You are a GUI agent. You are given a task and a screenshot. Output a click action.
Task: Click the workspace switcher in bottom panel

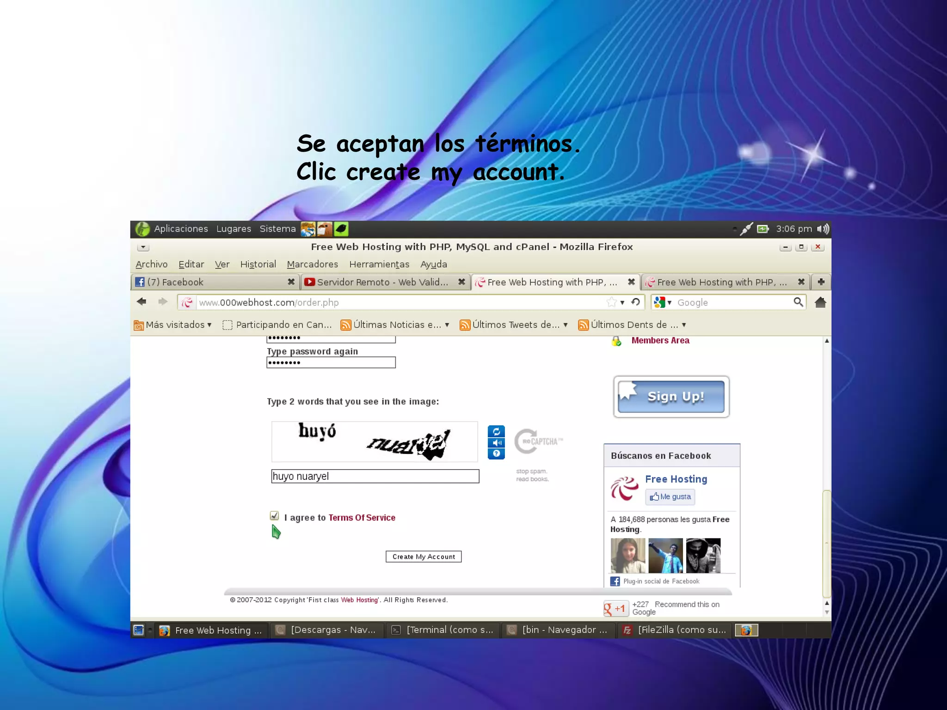[x=747, y=630]
